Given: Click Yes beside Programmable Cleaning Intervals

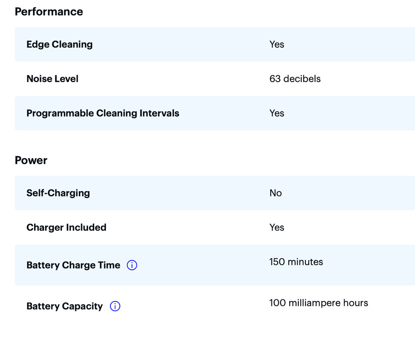Looking at the screenshot, I should tap(276, 113).
